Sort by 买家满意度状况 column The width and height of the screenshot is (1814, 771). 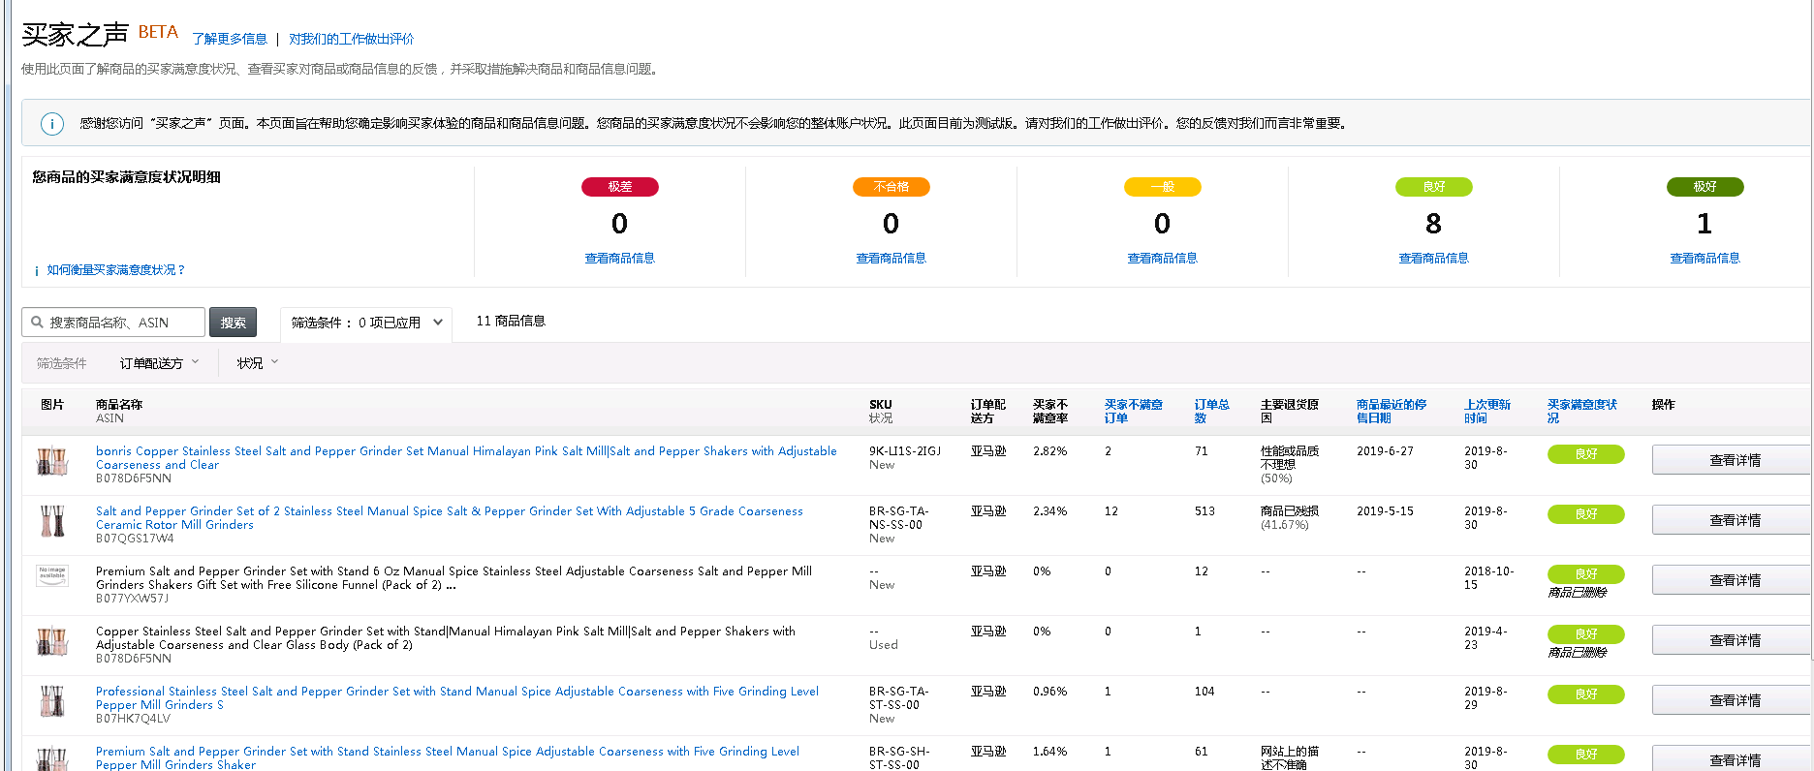coord(1581,412)
